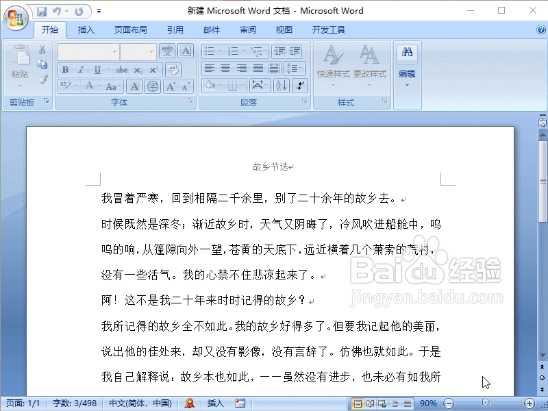Open Asian layout character scaling tool
The width and height of the screenshot is (548, 411).
260,85
